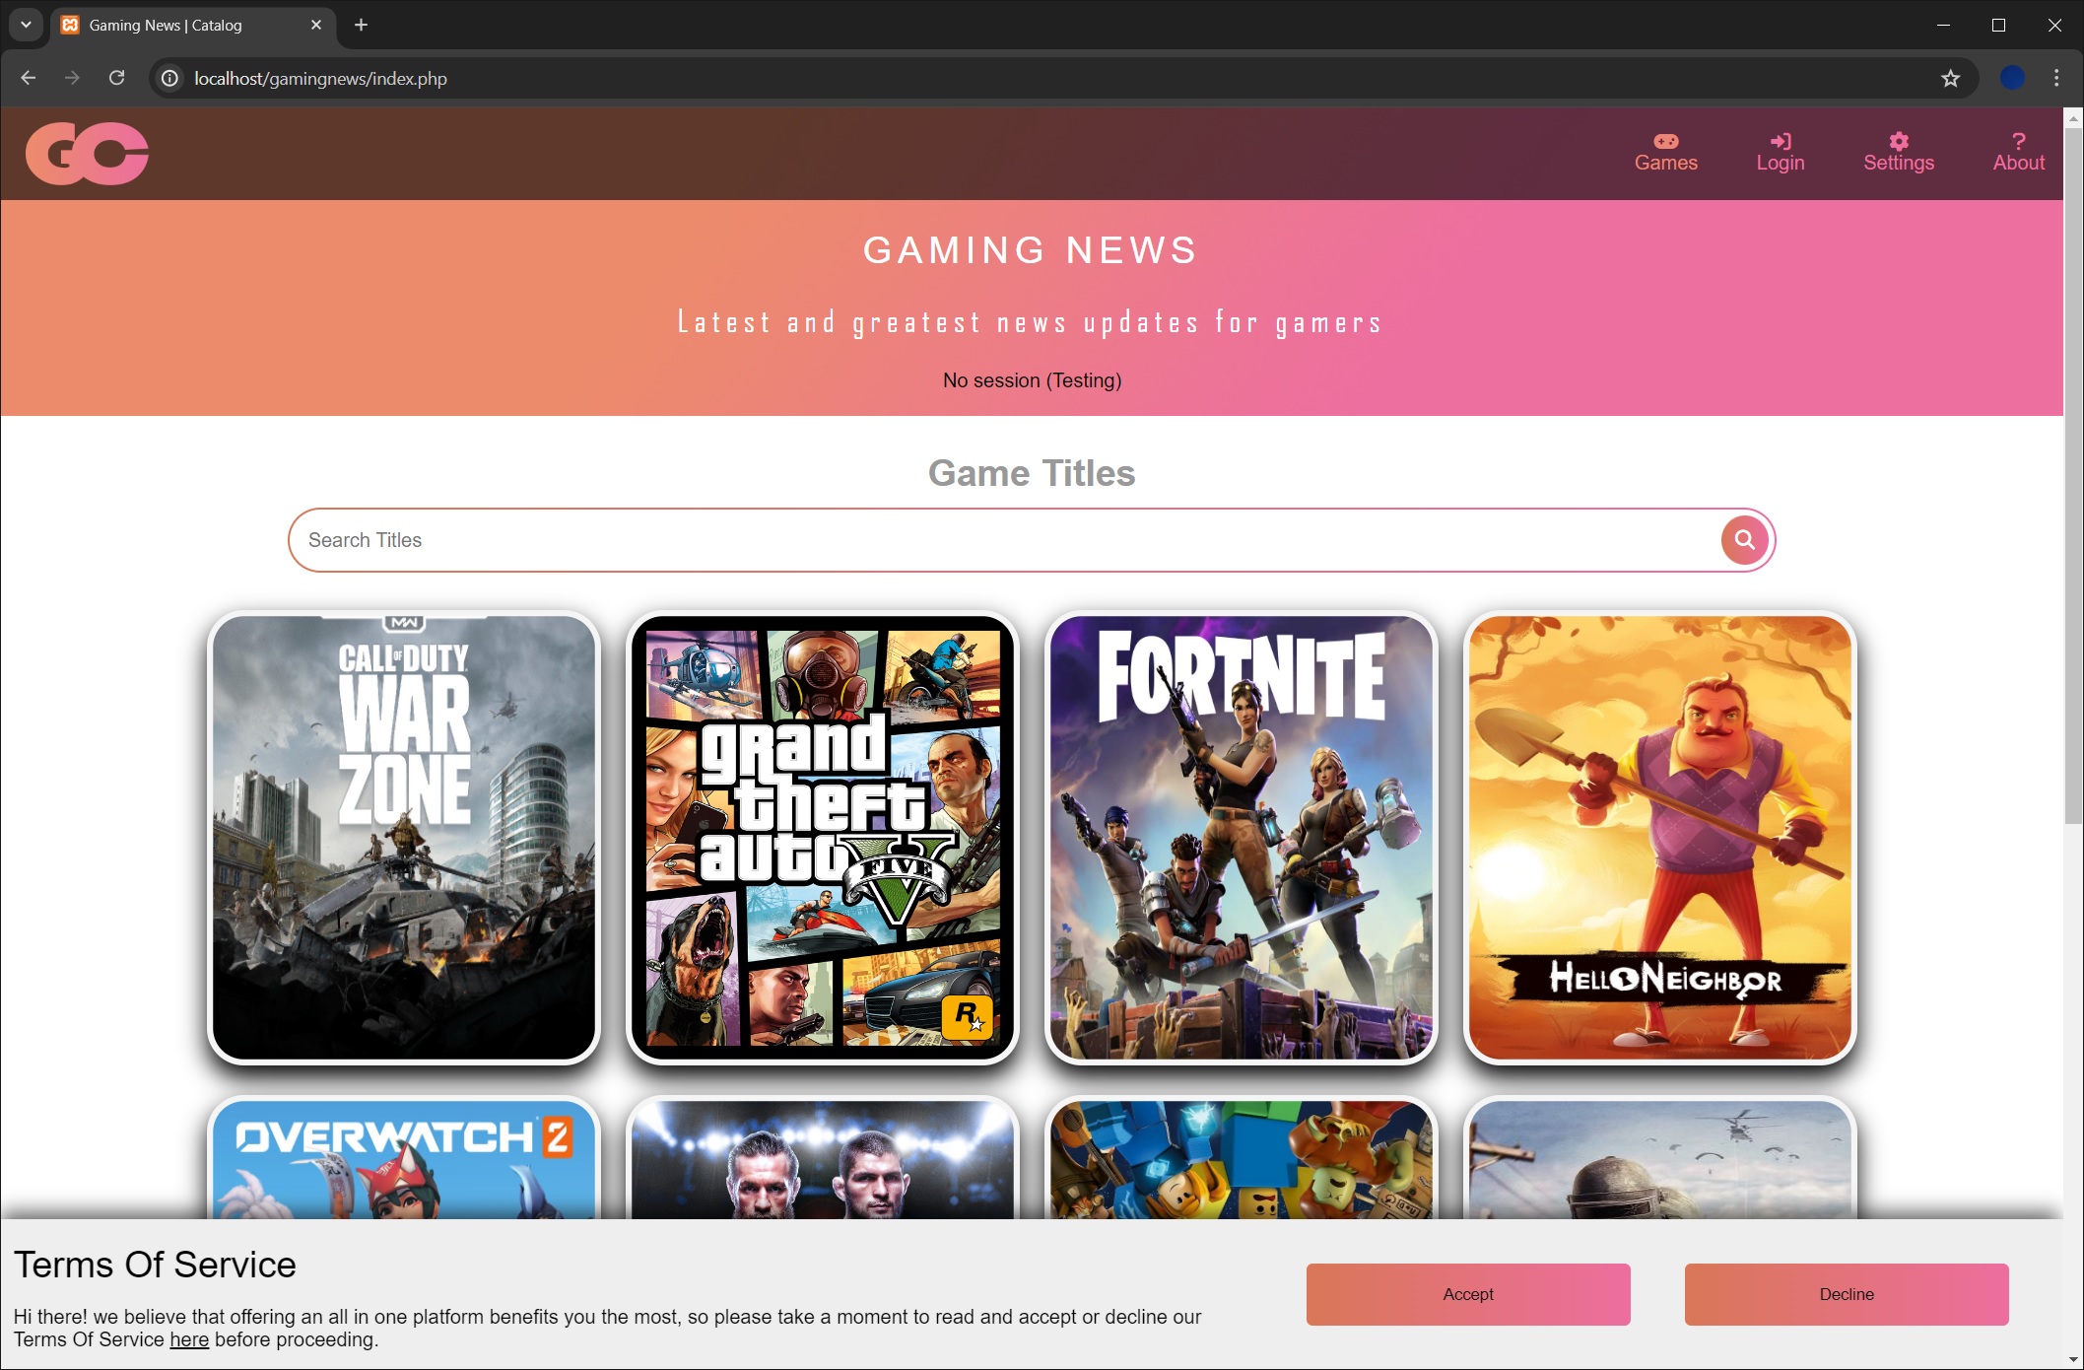Screen dimensions: 2084x1370
Task: Open a new browser tab
Action: pos(361,25)
